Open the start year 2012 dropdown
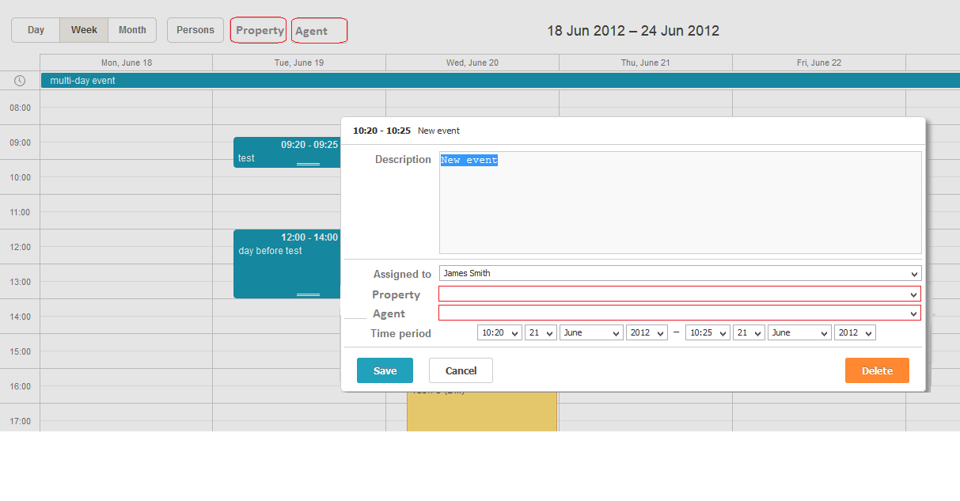The height and width of the screenshot is (501, 960). 647,332
